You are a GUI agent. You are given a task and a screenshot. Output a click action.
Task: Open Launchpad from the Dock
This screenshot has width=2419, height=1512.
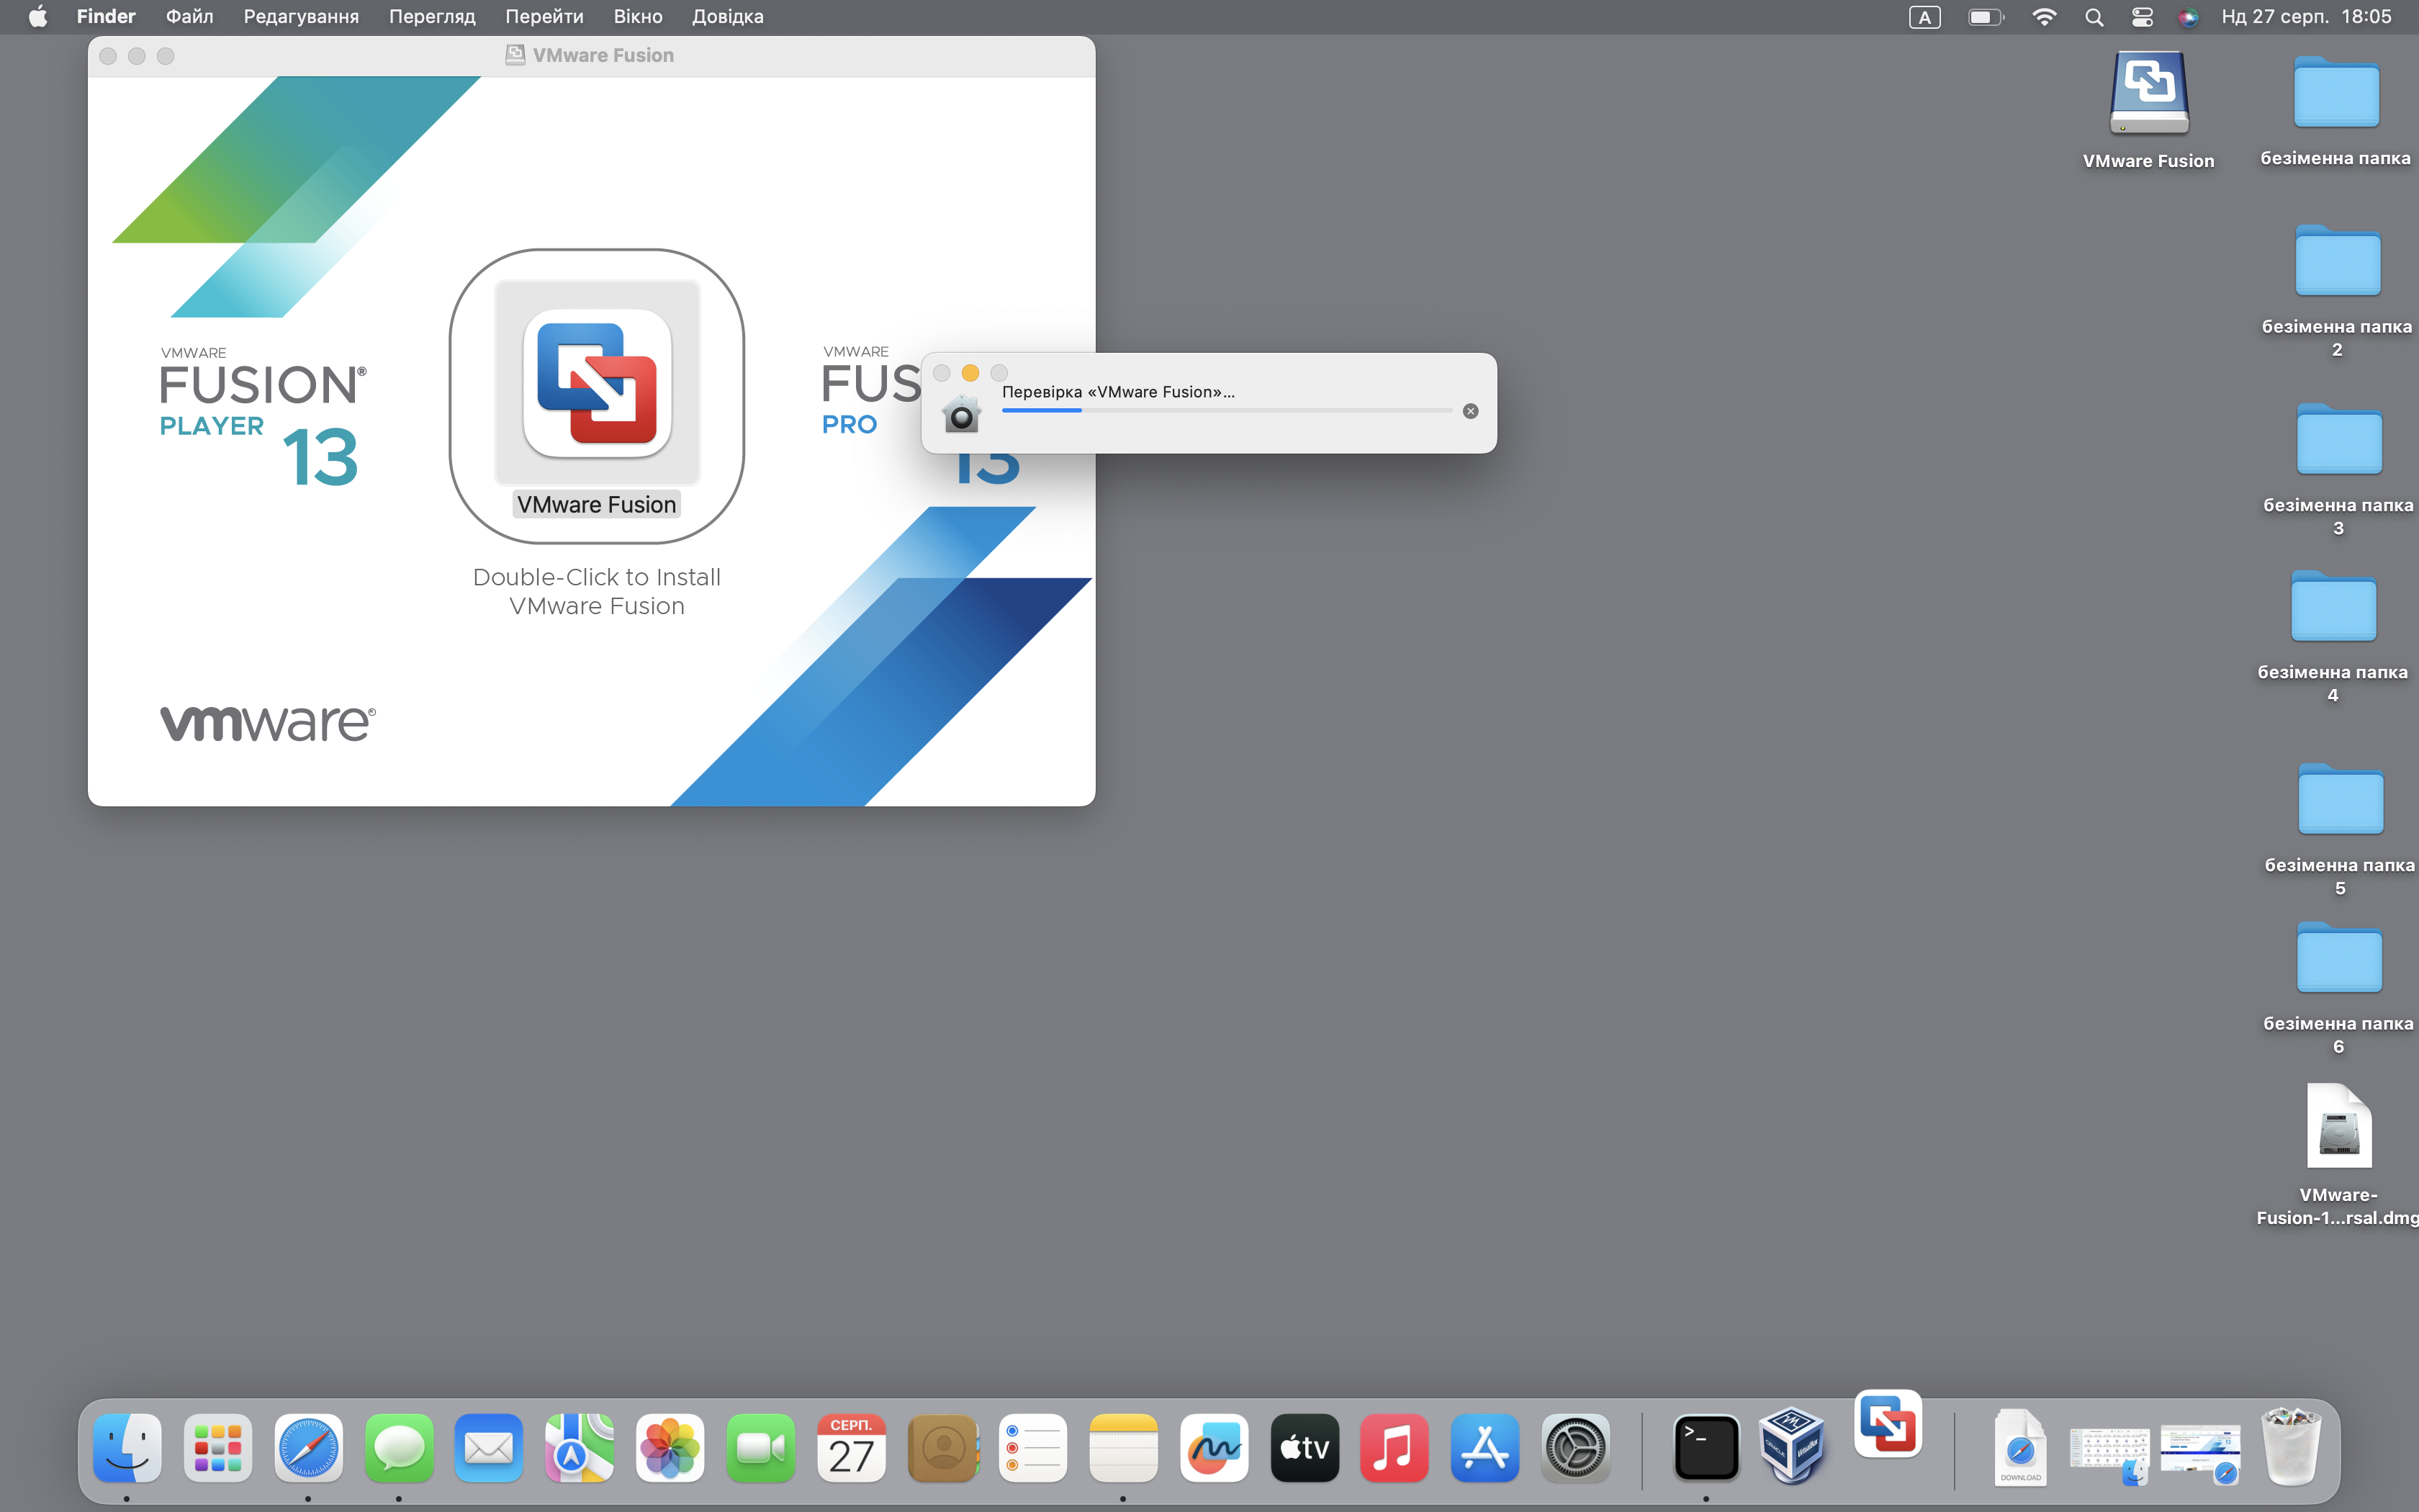[218, 1448]
